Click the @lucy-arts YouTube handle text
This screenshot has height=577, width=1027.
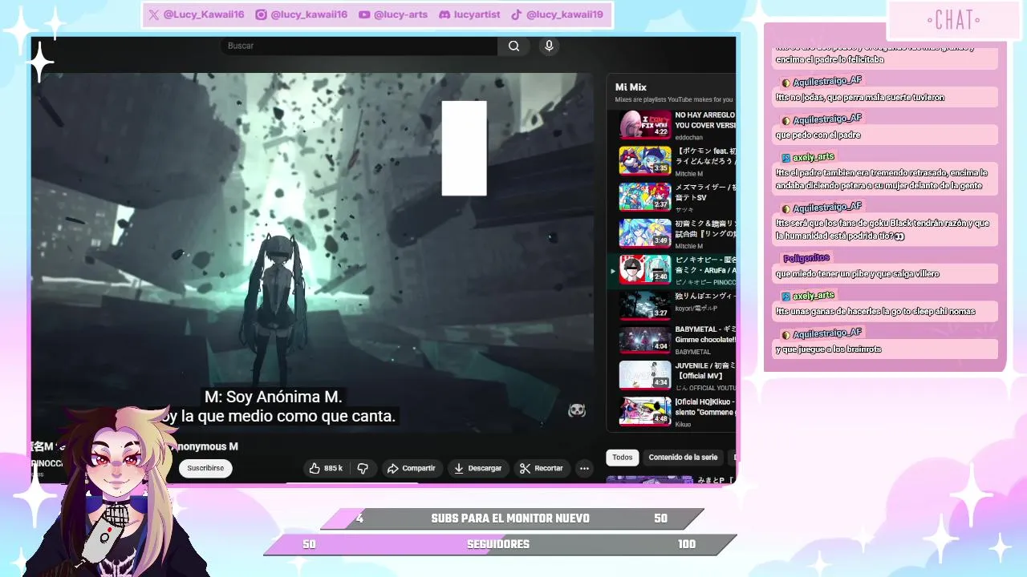[x=400, y=14]
